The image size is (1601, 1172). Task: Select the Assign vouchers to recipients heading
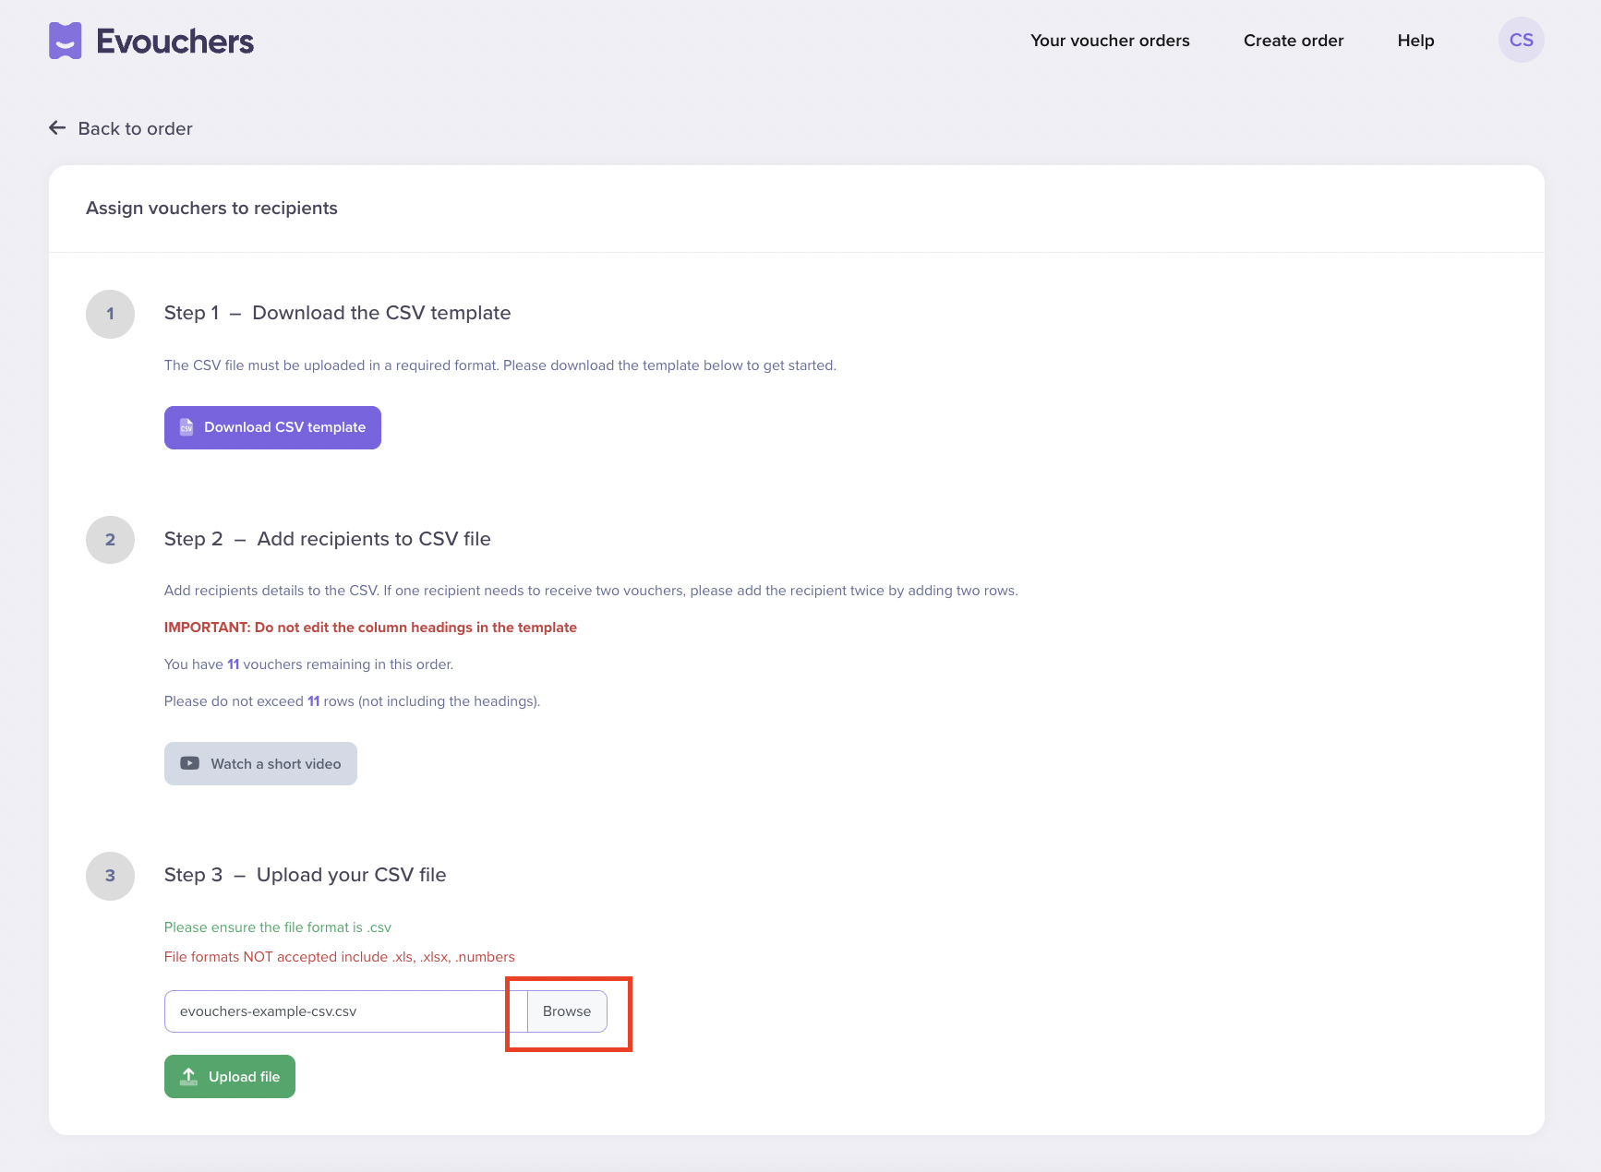(x=211, y=209)
